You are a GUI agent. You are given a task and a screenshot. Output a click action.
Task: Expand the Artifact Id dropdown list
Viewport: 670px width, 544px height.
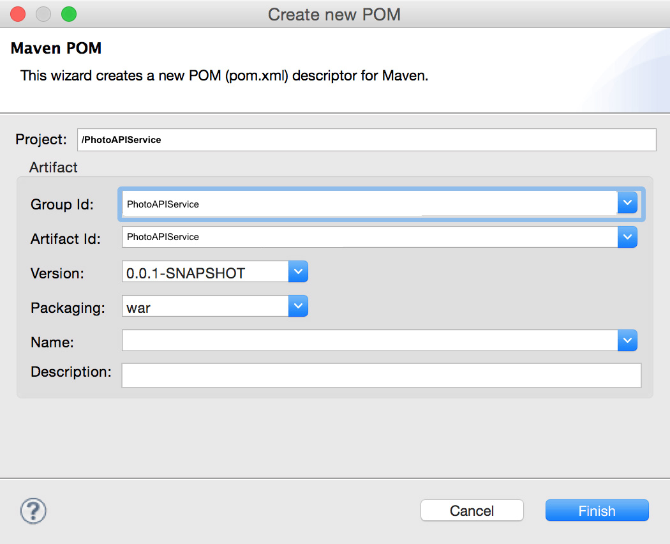(627, 238)
